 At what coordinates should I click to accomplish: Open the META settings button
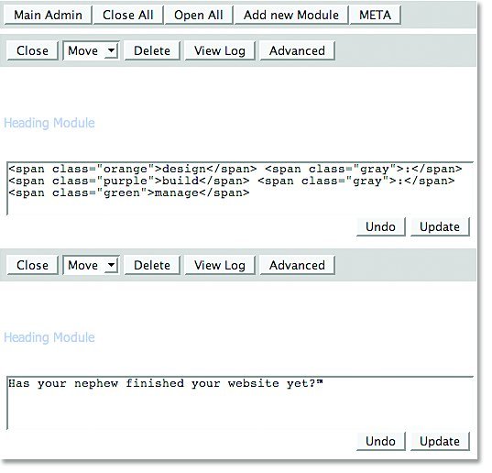click(x=376, y=15)
